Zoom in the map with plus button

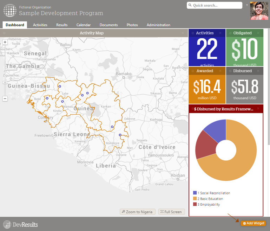[x=5, y=42]
